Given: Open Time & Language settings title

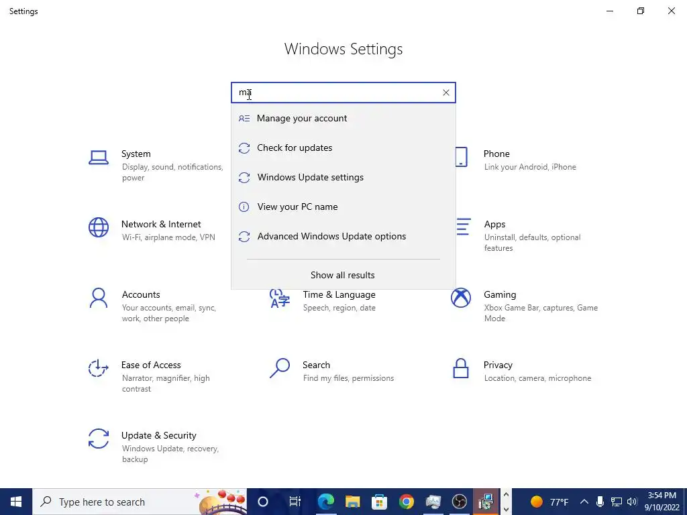Looking at the screenshot, I should coord(339,295).
